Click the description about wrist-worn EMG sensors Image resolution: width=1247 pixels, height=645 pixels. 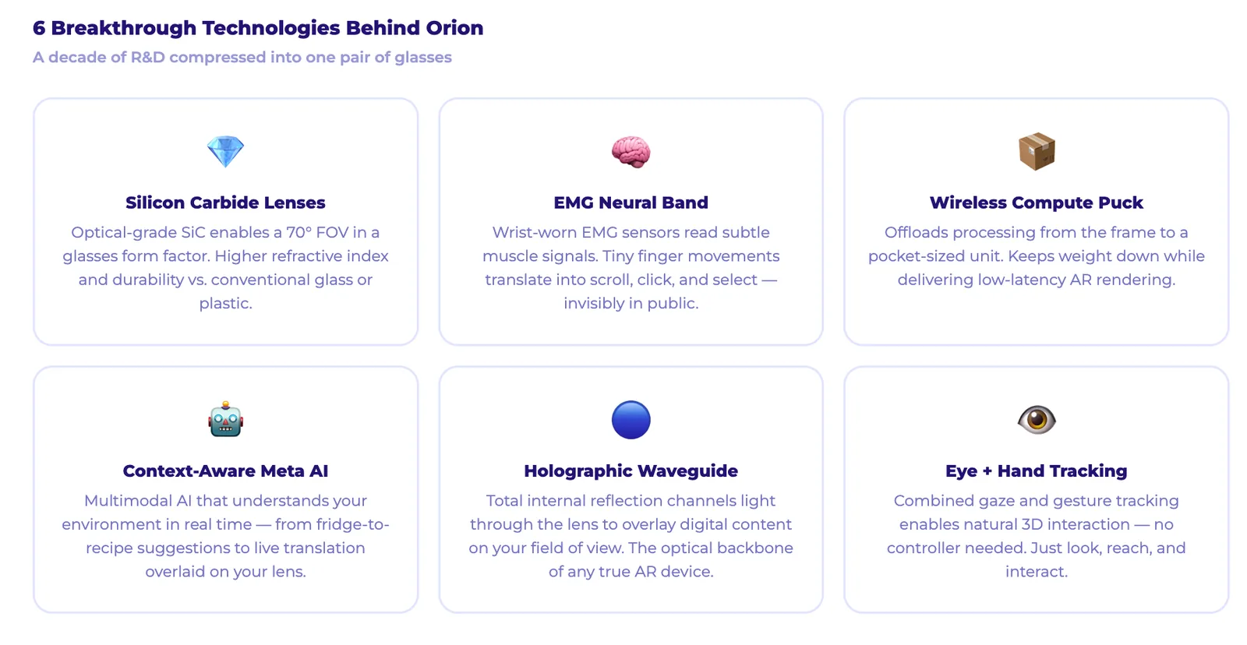[x=631, y=267]
